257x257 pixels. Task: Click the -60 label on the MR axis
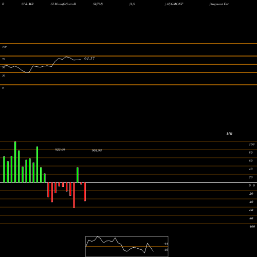click(251, 210)
